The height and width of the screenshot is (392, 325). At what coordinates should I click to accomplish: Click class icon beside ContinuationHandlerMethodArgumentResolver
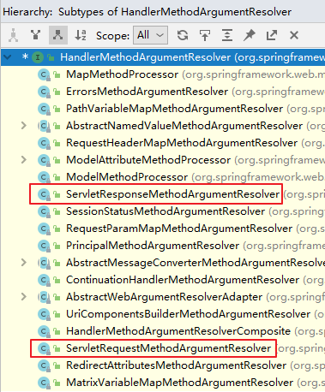click(x=44, y=280)
